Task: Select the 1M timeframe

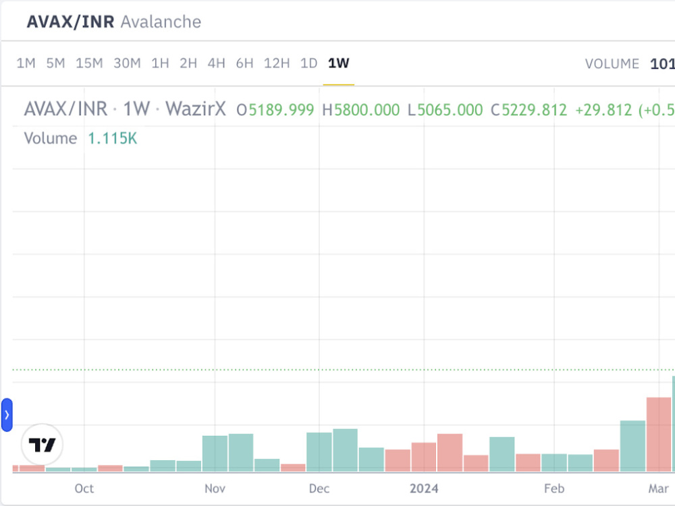Action: [26, 63]
